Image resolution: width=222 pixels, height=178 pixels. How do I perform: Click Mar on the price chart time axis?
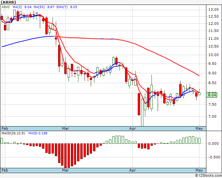[x=65, y=128]
